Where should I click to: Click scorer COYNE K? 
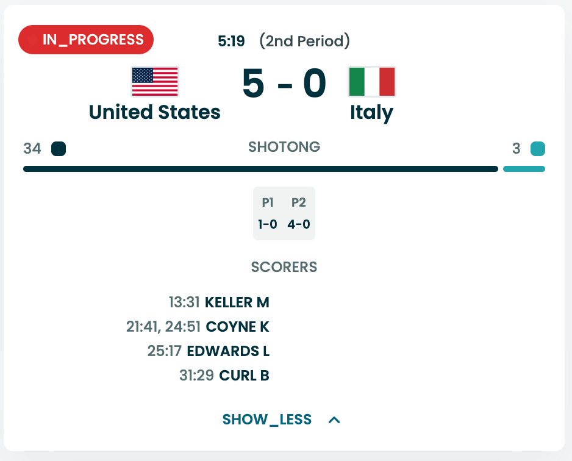coord(238,327)
